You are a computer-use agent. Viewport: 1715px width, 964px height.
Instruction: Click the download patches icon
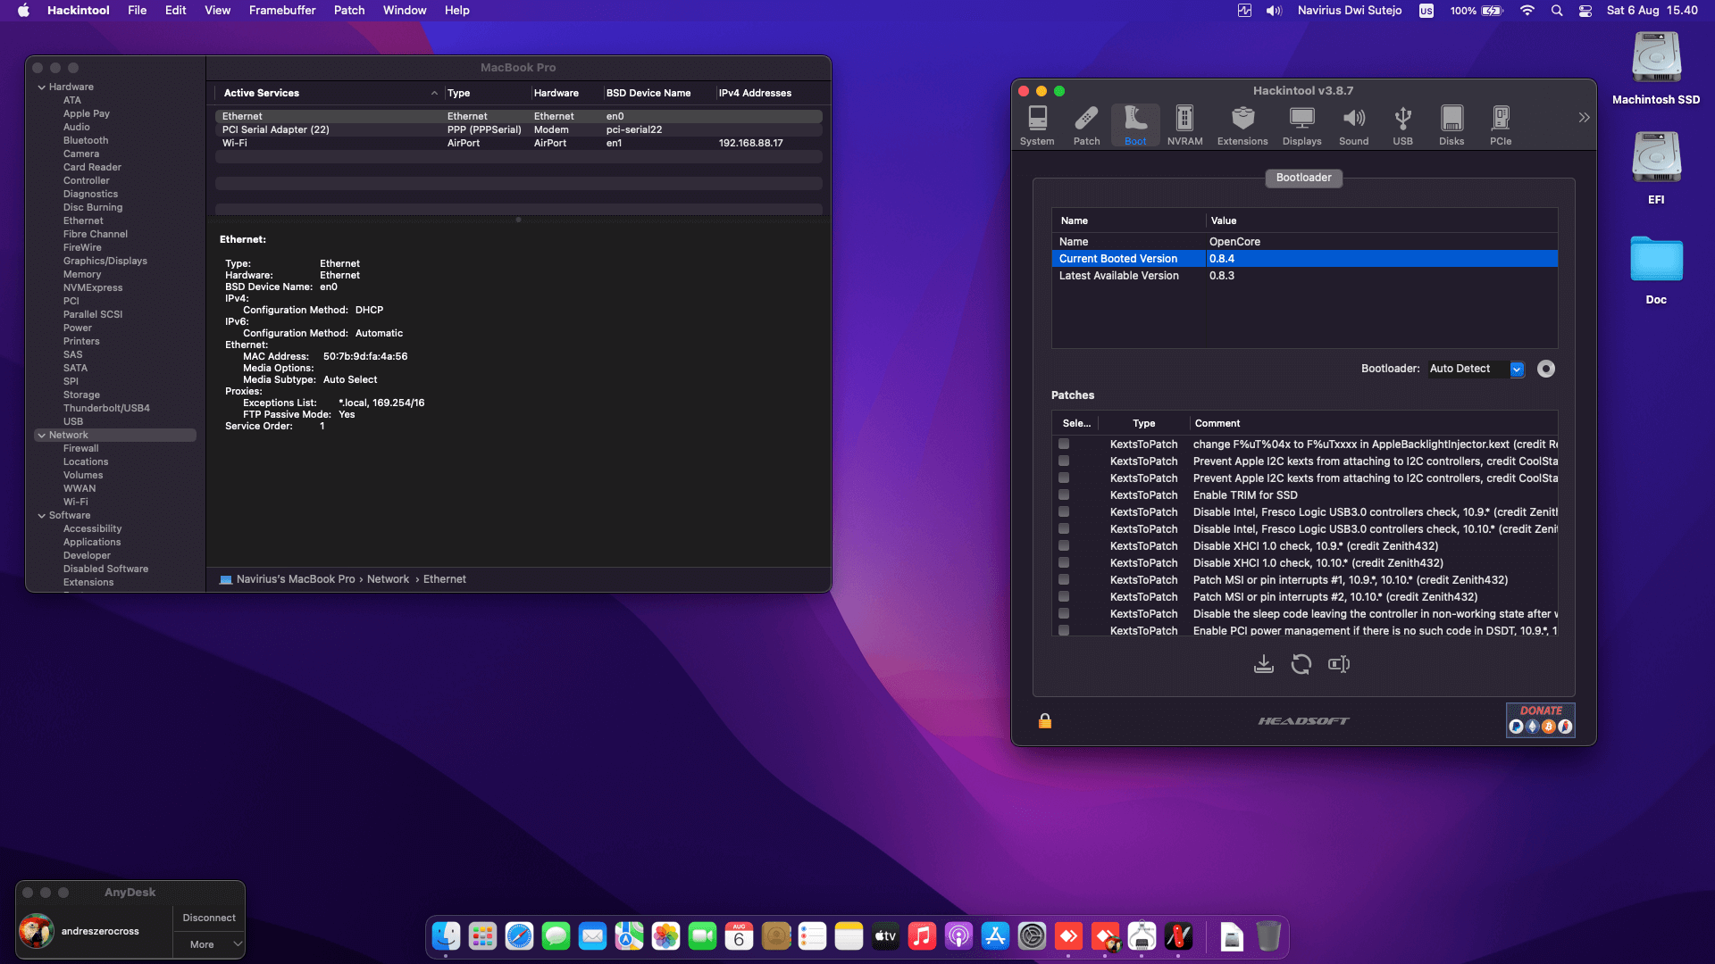coord(1263,664)
